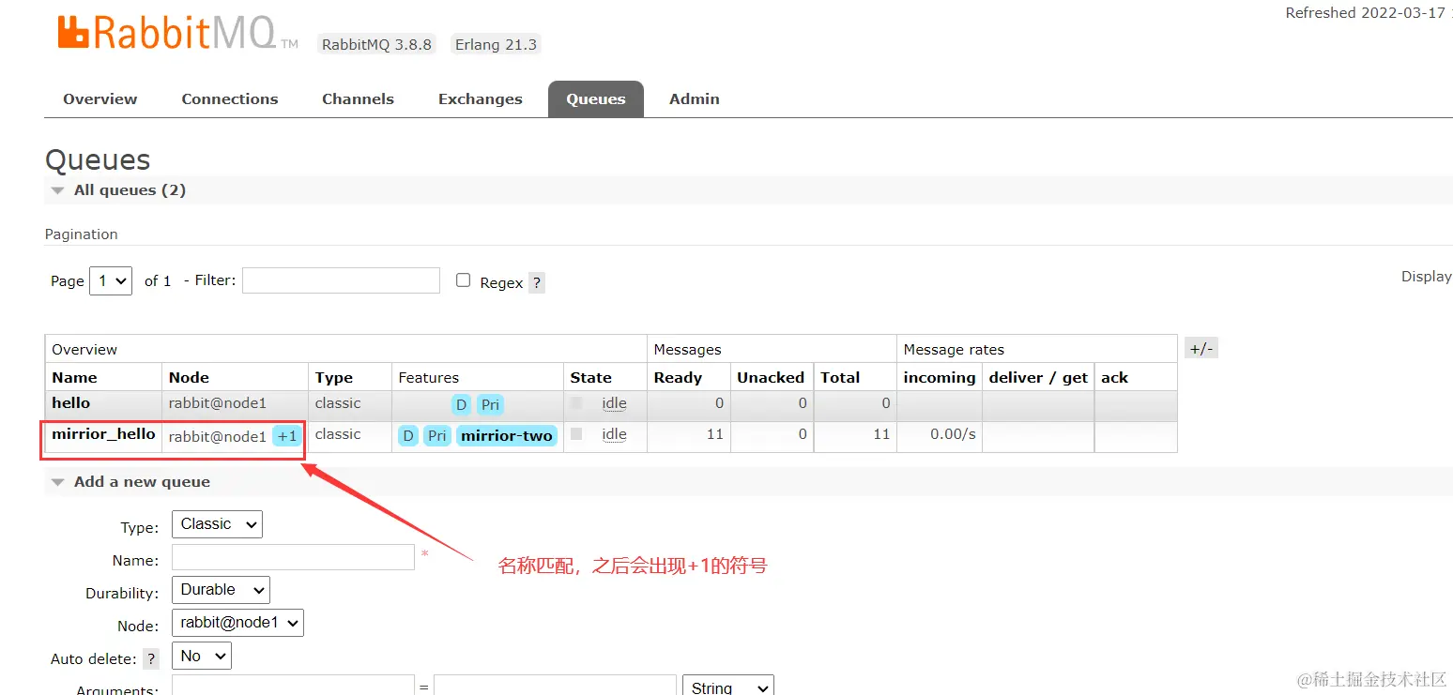Click the Pri badge in hello row

point(490,405)
